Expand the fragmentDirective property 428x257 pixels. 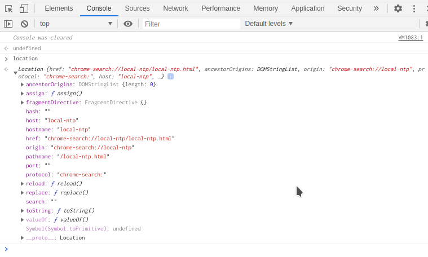[x=23, y=103]
